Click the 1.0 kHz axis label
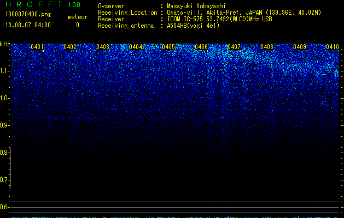Image resolution: width=344 pixels, height=218 pixels. coord(4,98)
